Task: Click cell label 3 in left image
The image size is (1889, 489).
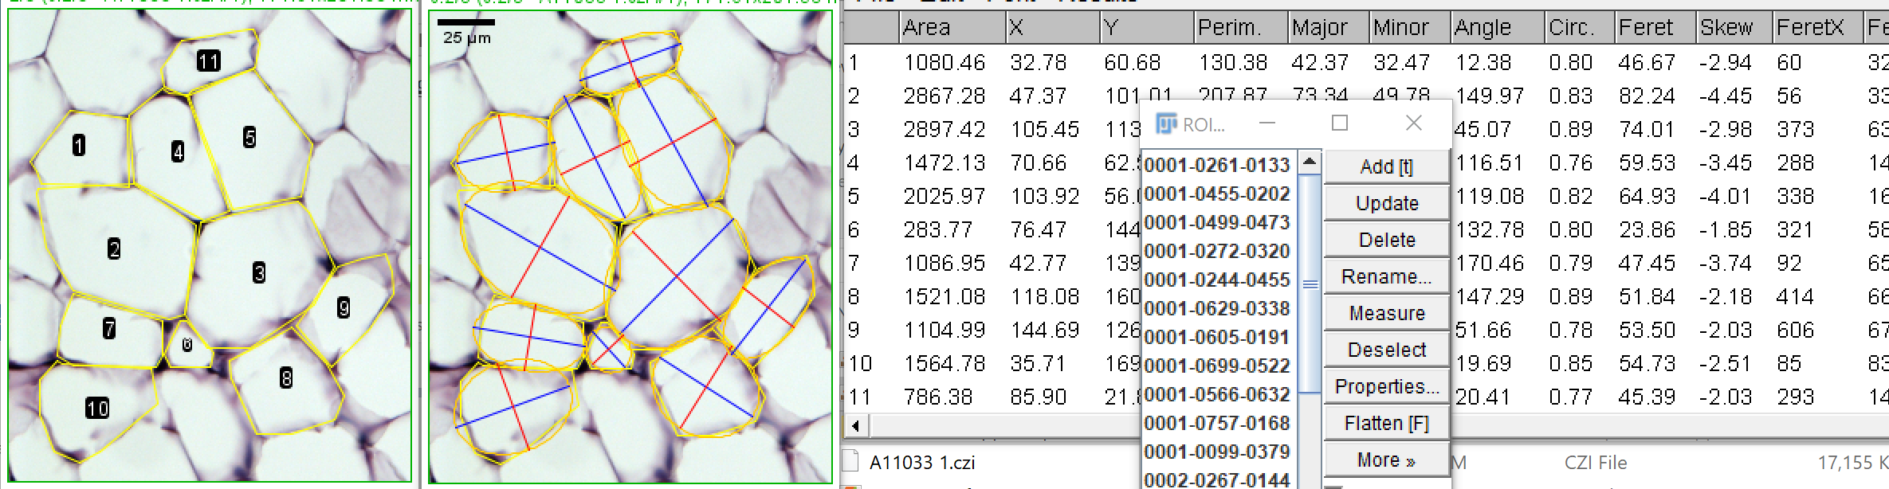Action: (259, 273)
